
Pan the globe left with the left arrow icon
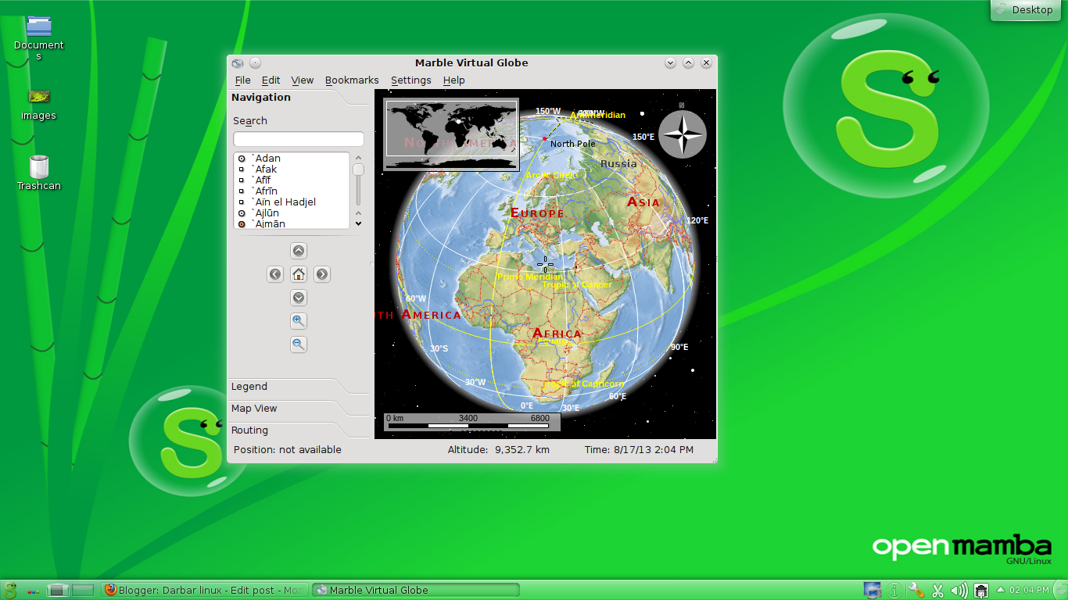click(x=274, y=274)
